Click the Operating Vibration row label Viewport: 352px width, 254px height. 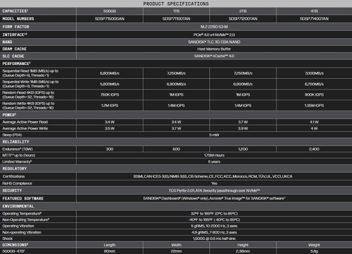[x=19, y=226]
